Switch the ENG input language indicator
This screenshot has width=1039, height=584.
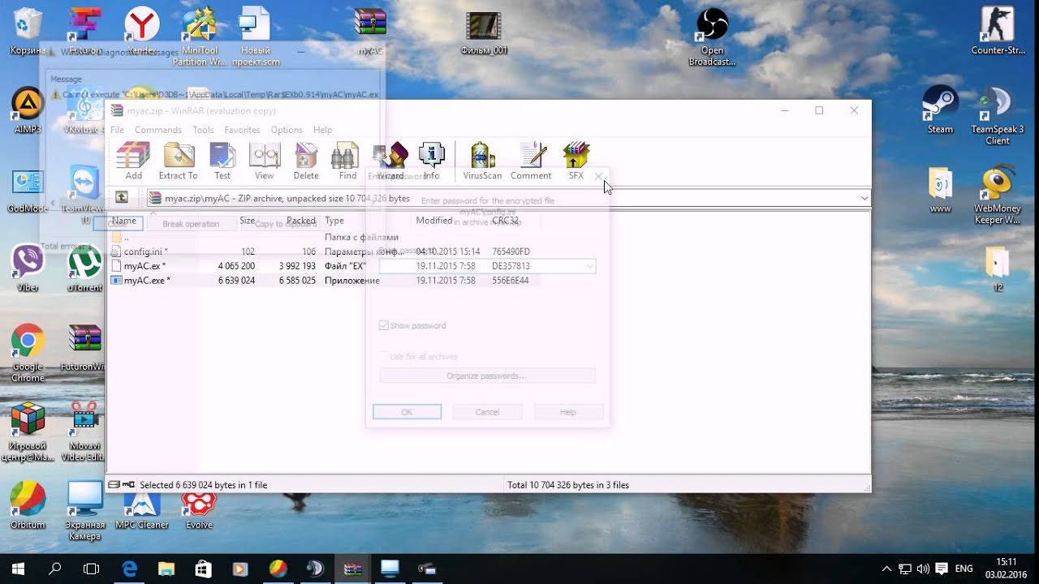coord(964,569)
